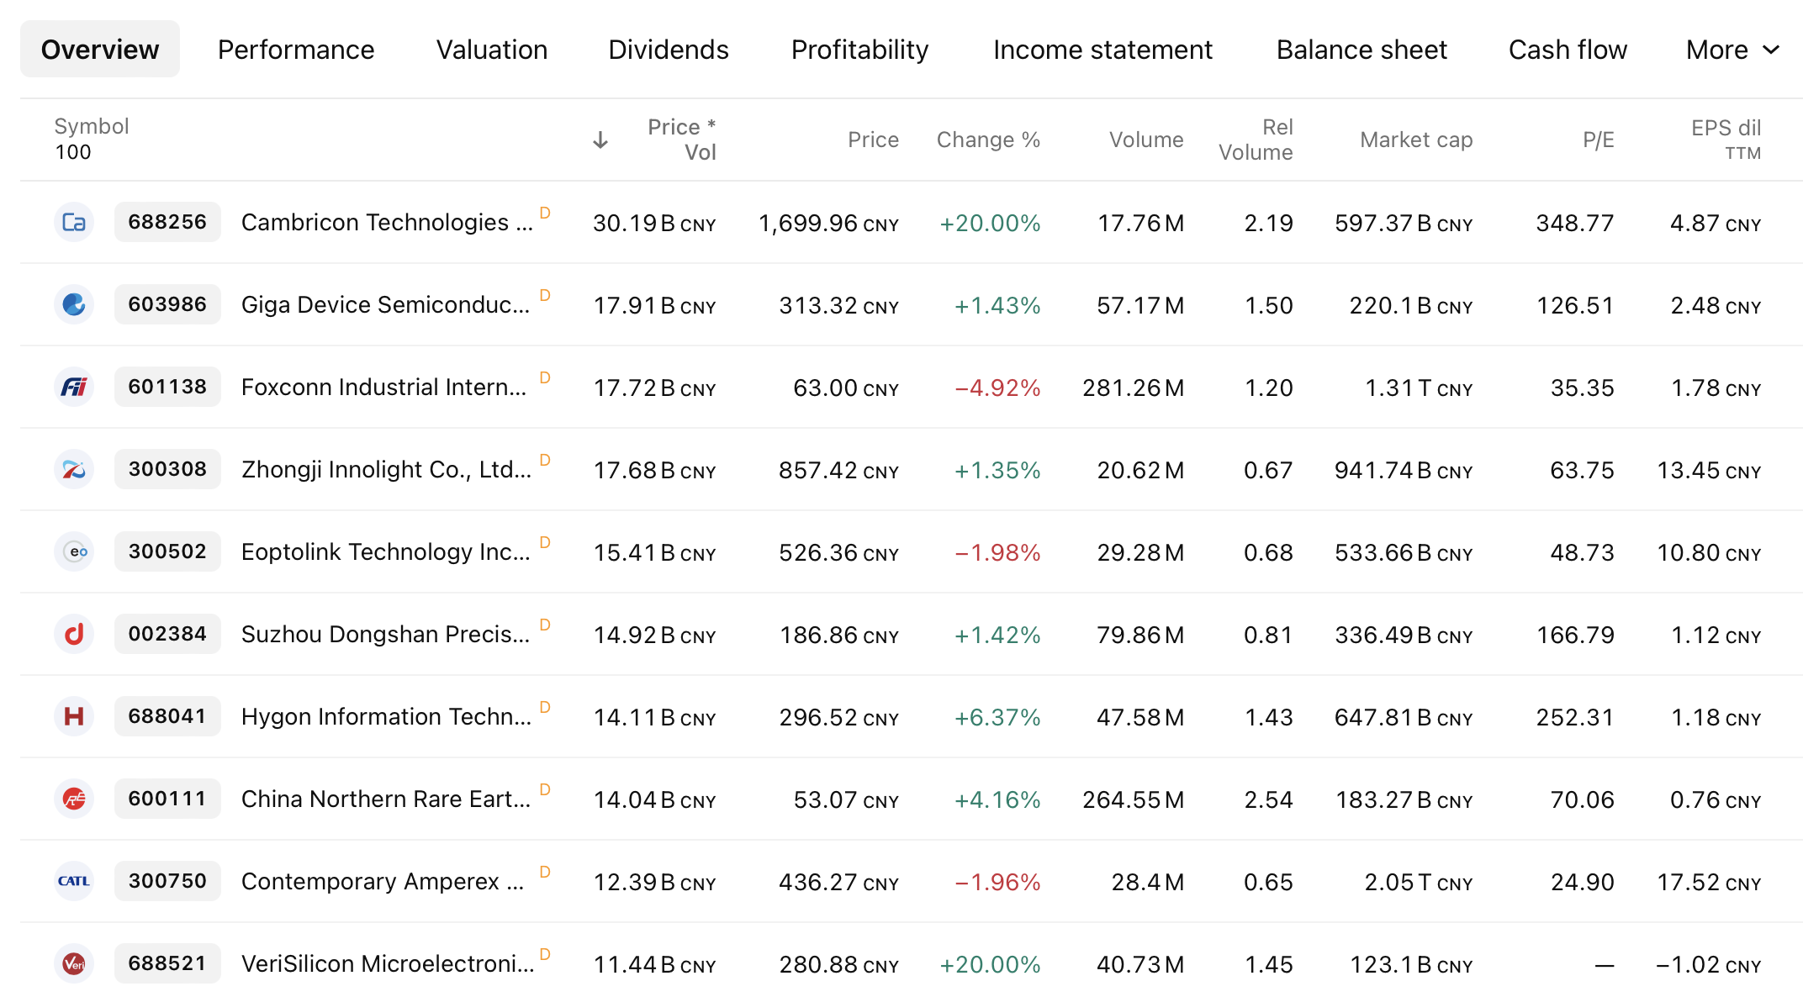The width and height of the screenshot is (1803, 997).
Task: Open the Profitability tab
Action: (860, 50)
